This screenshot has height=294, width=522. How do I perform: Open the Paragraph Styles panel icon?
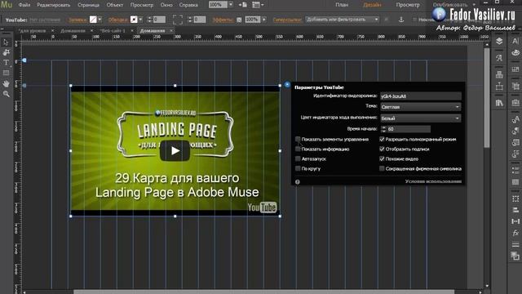click(x=515, y=131)
